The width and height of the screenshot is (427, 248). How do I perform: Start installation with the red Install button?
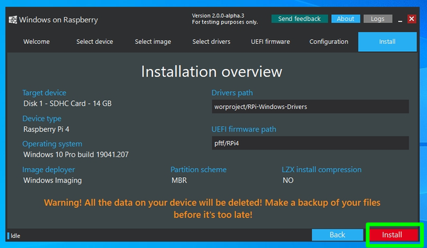click(x=393, y=235)
